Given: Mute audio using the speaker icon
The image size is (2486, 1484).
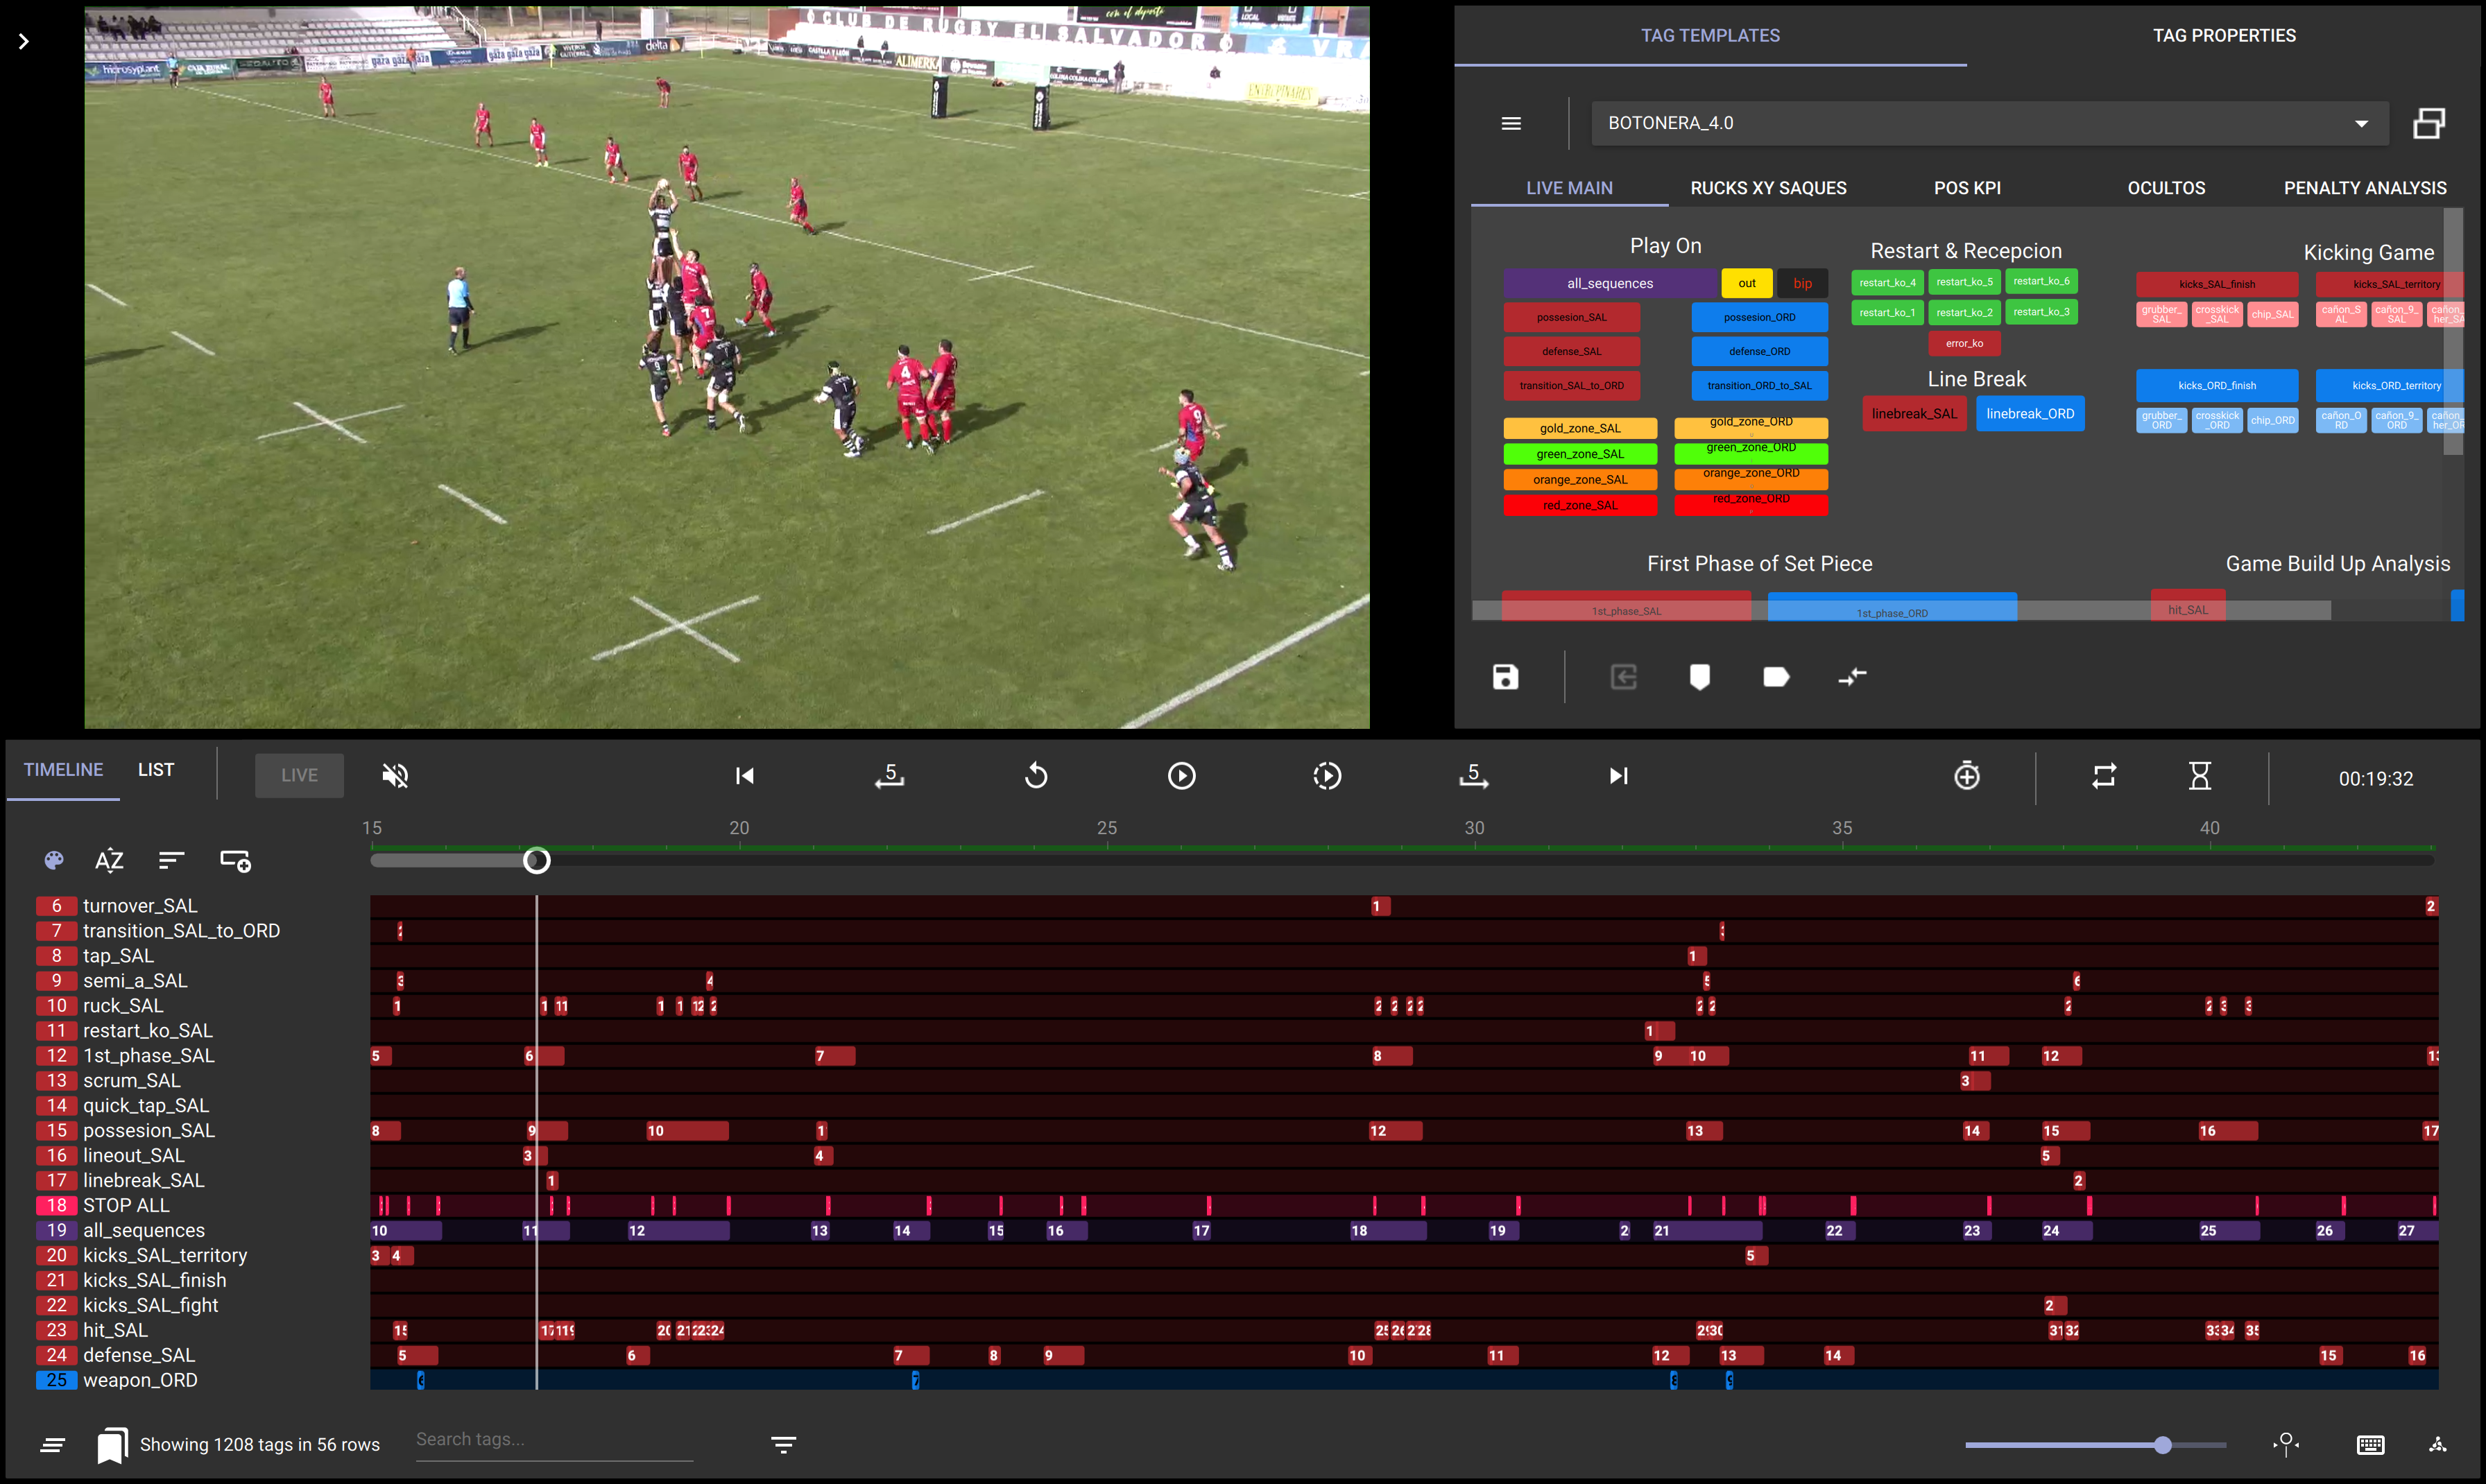Looking at the screenshot, I should click(x=396, y=775).
